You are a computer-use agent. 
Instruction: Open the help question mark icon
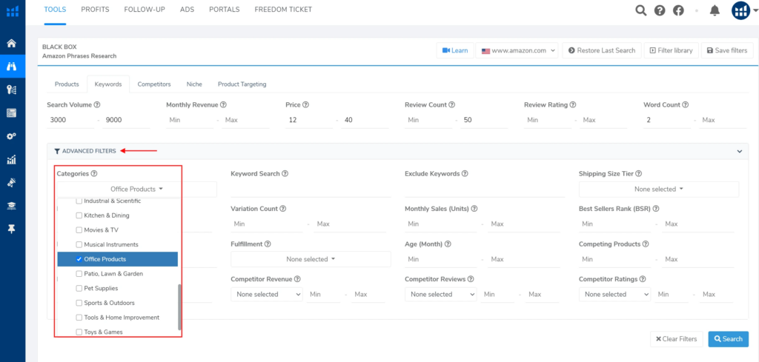(x=660, y=10)
